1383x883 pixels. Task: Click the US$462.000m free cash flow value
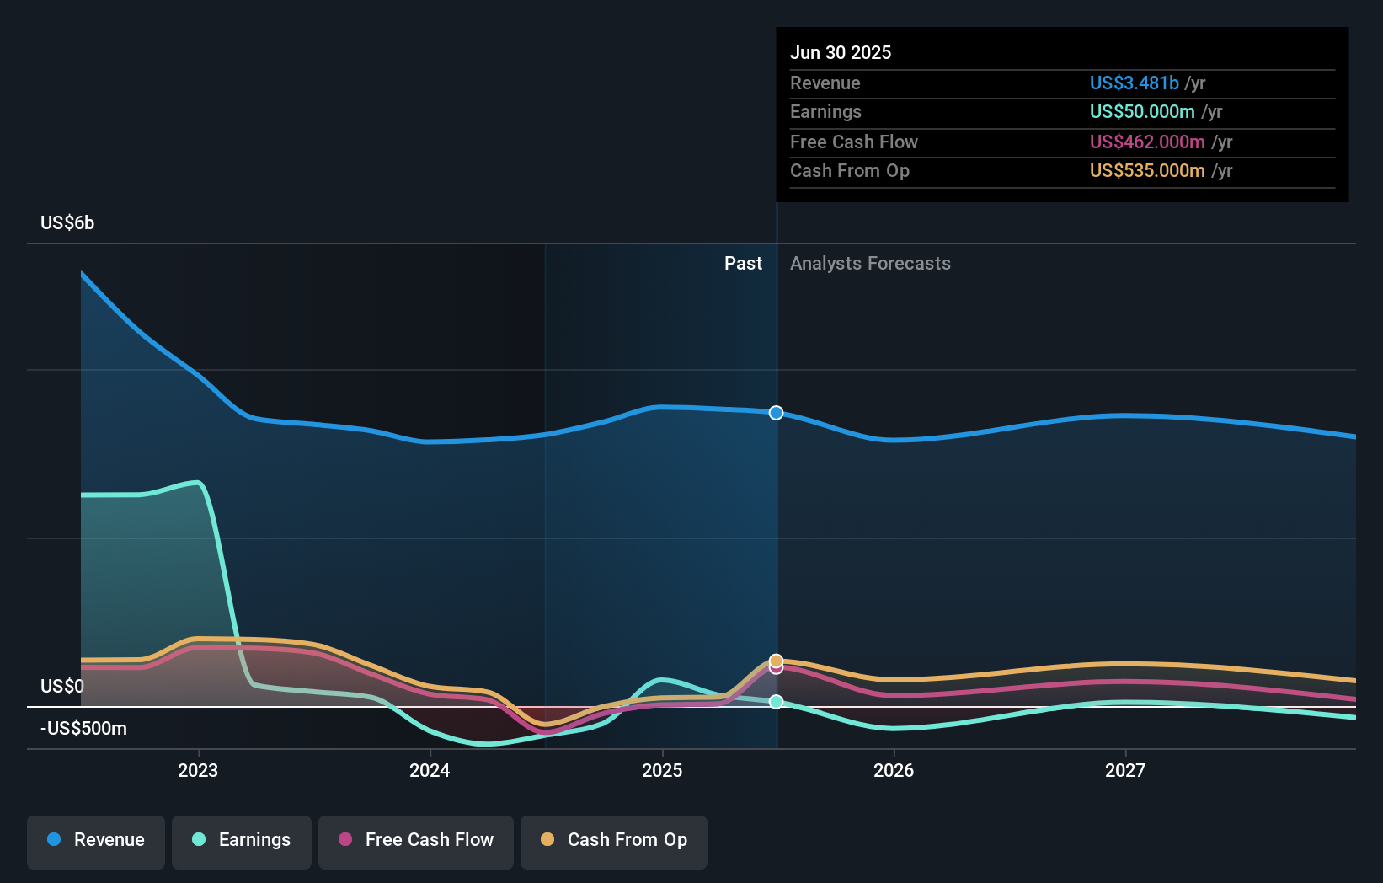click(x=1147, y=142)
